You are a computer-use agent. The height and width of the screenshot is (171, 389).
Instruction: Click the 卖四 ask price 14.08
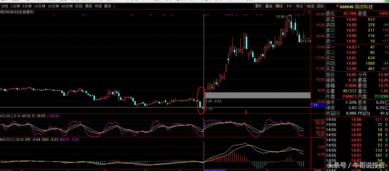point(351,25)
